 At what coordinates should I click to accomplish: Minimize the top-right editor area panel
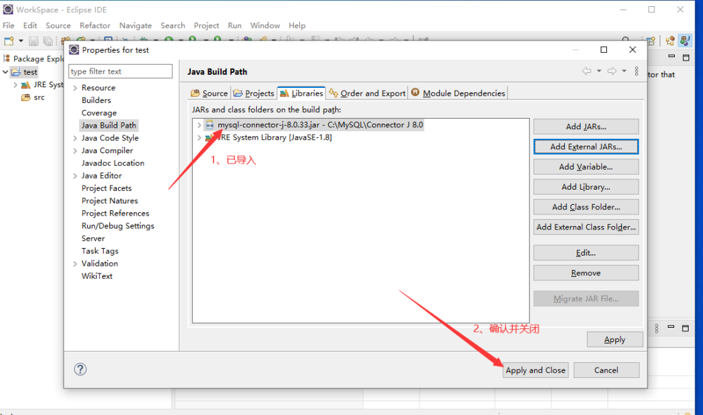click(x=671, y=56)
